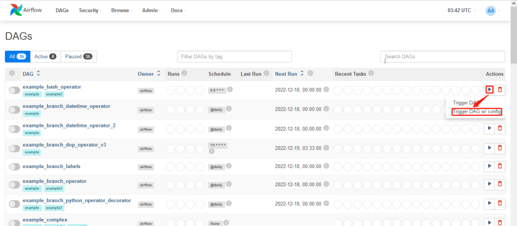Trigger example_branch_dop_operator_v3 play button
The width and height of the screenshot is (517, 226).
(x=490, y=148)
